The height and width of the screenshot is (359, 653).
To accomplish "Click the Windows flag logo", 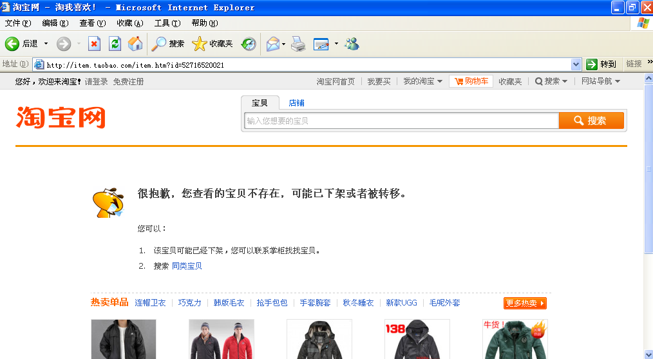I will (643, 23).
